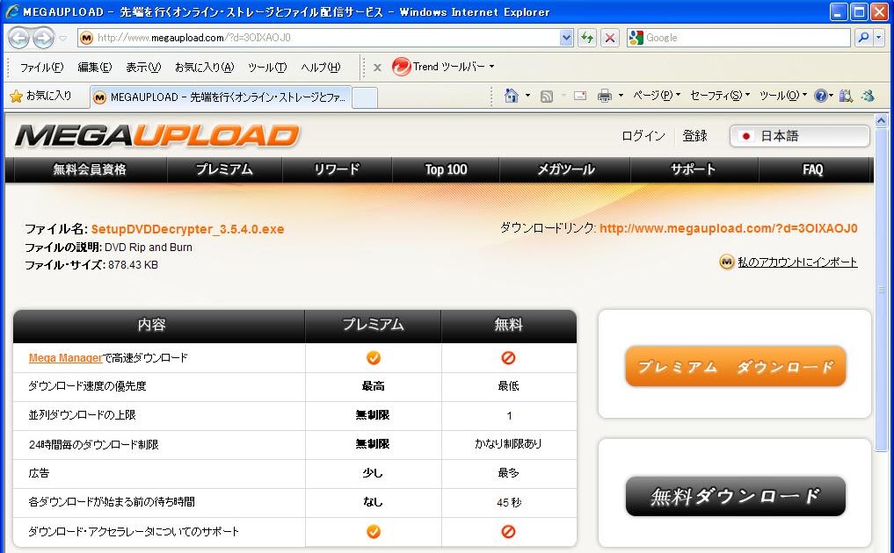Open the 無料会員資格 nav tab
The image size is (894, 553).
(89, 169)
